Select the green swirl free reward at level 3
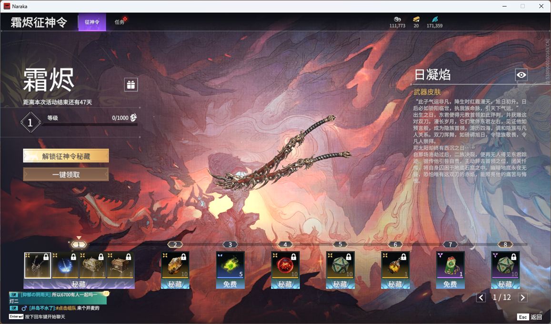This screenshot has height=324, width=551. coord(230,265)
